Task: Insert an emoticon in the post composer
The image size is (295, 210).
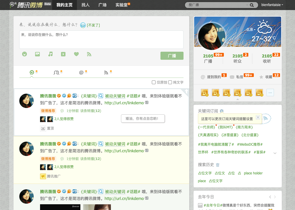Action: pos(24,54)
